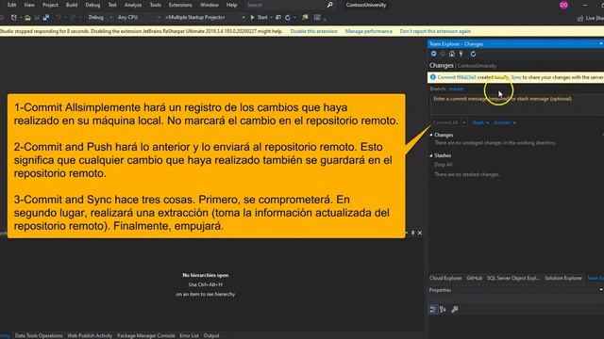Collapse the Stashes section
Screen dimensions: 604x339
(431, 155)
